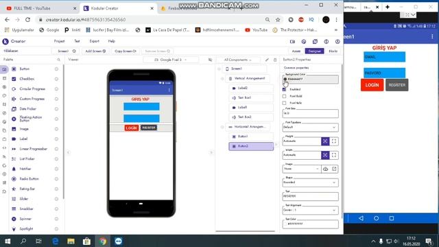Screen dimensions: 439x247
Task: Set Width to automatic with the purple button
Action: pos(325,155)
